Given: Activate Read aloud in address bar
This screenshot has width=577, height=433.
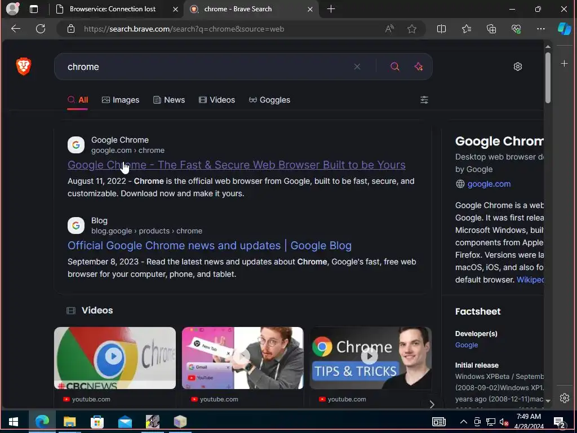Looking at the screenshot, I should [389, 29].
